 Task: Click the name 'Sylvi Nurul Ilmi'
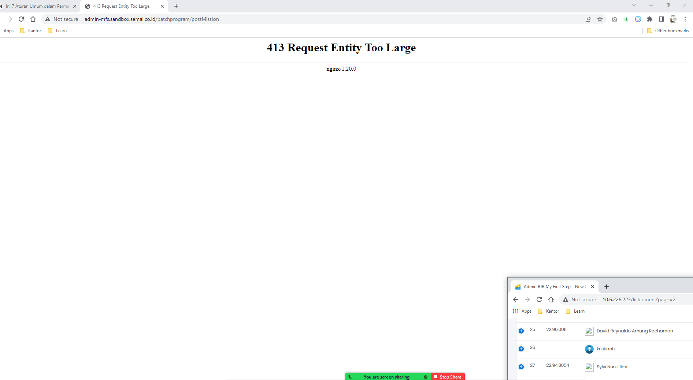[x=612, y=367]
